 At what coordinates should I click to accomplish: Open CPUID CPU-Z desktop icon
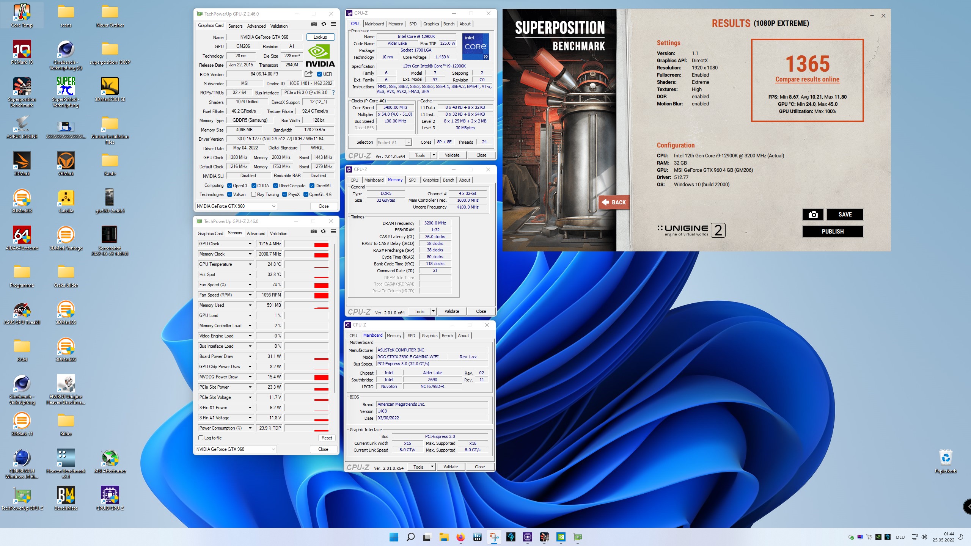110,499
